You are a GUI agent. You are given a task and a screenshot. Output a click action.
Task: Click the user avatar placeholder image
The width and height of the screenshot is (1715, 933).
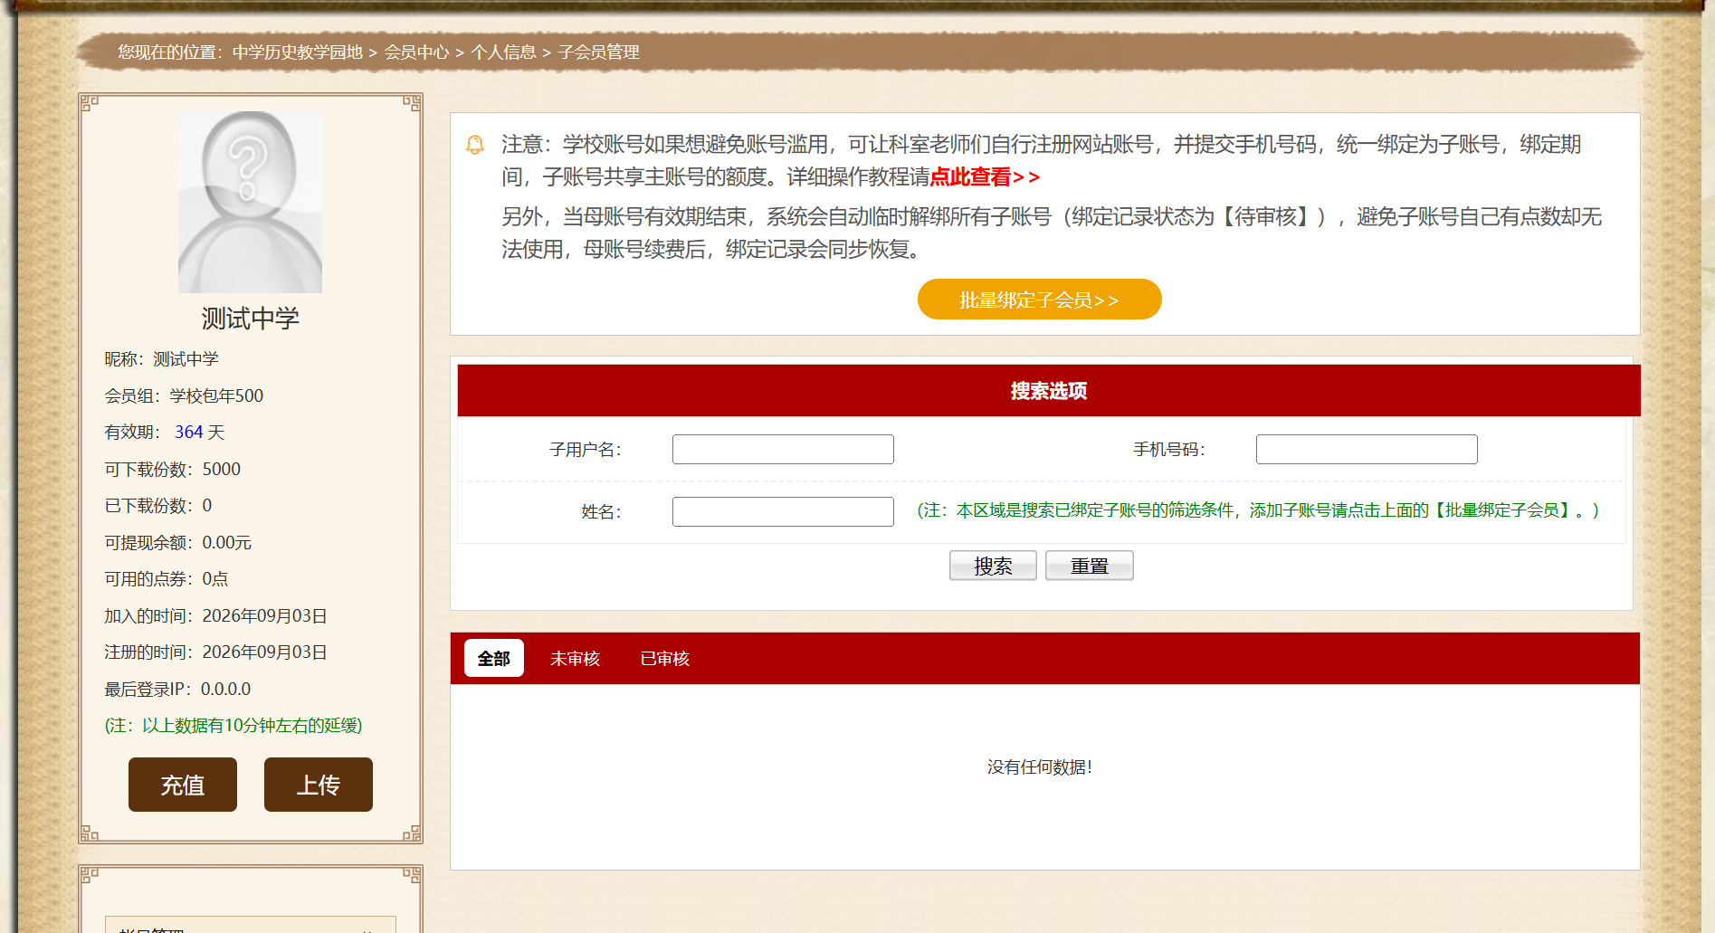coord(250,202)
